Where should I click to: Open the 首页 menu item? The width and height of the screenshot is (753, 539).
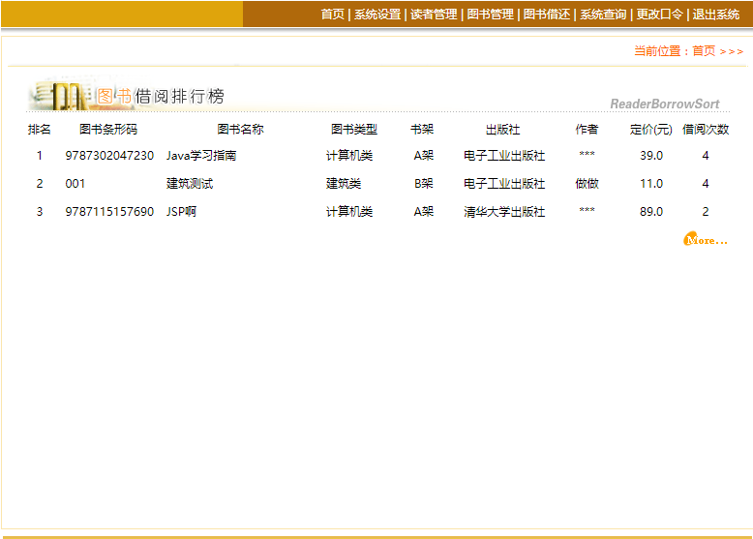332,15
